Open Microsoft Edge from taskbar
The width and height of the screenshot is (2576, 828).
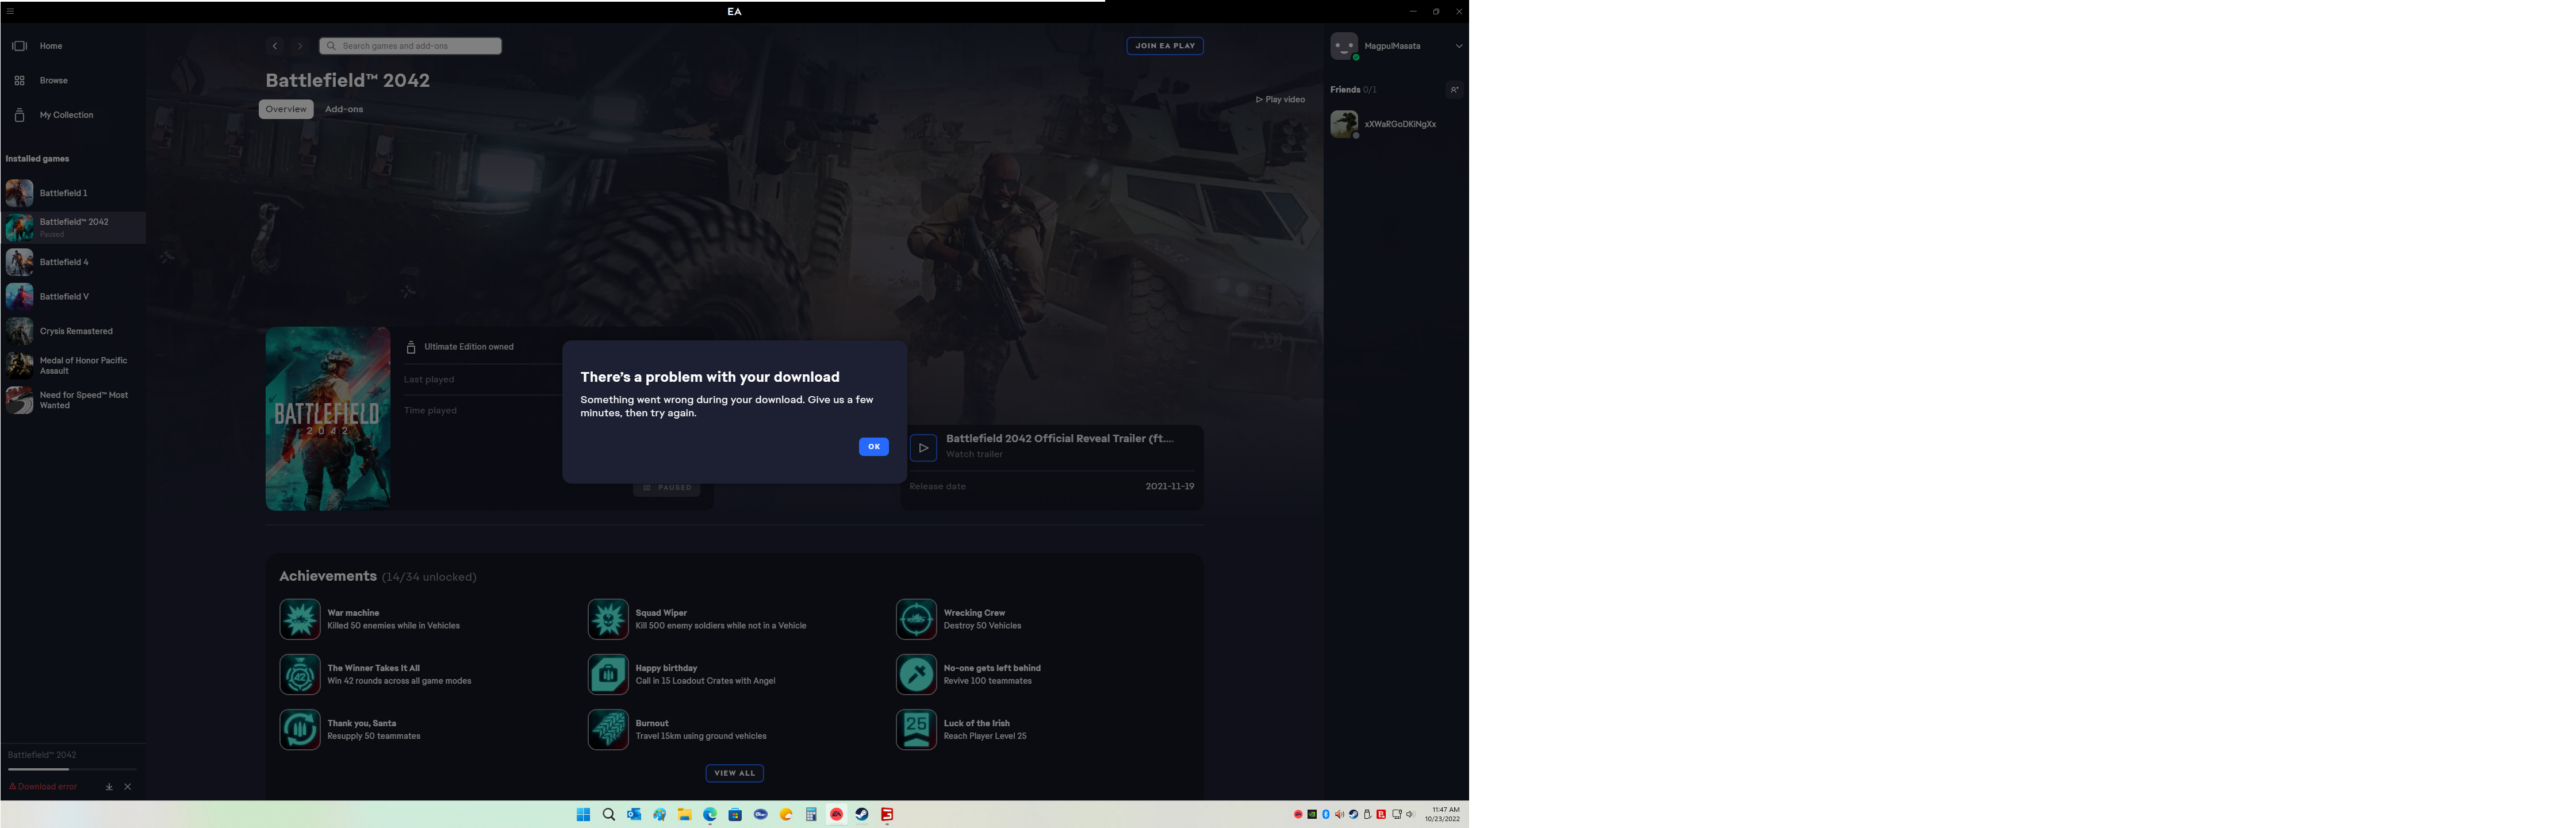point(710,815)
